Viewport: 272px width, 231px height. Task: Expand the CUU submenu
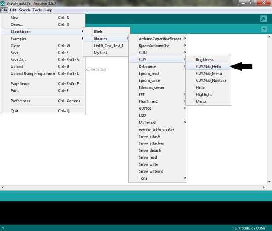click(157, 53)
